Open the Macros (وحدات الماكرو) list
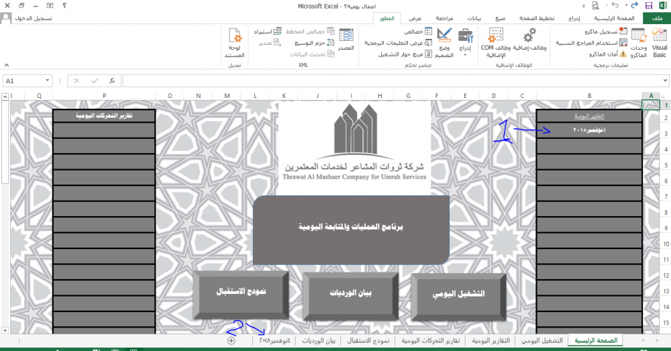Image resolution: width=671 pixels, height=351 pixels. point(639,43)
